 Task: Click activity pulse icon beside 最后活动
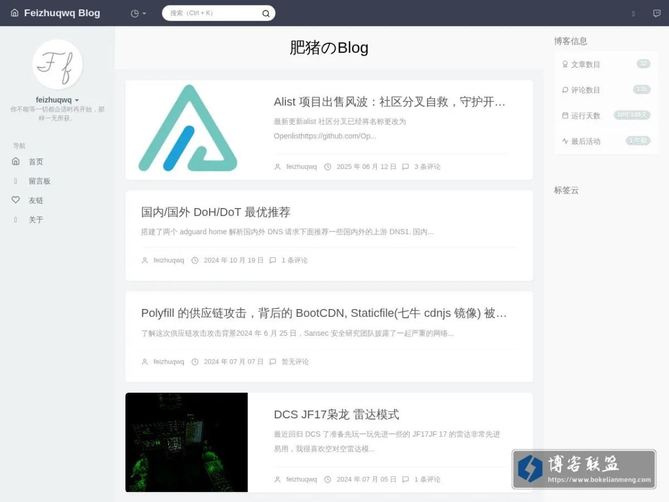click(x=565, y=141)
